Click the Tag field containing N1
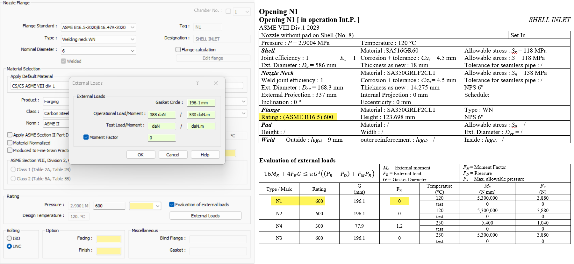 click(x=208, y=27)
